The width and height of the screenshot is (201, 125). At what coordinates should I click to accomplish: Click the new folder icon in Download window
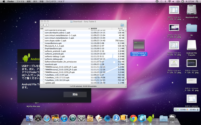[x=122, y=25]
